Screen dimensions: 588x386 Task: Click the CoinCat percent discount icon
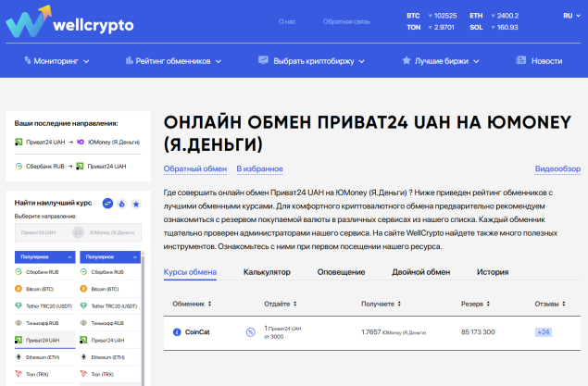pyautogui.click(x=251, y=332)
